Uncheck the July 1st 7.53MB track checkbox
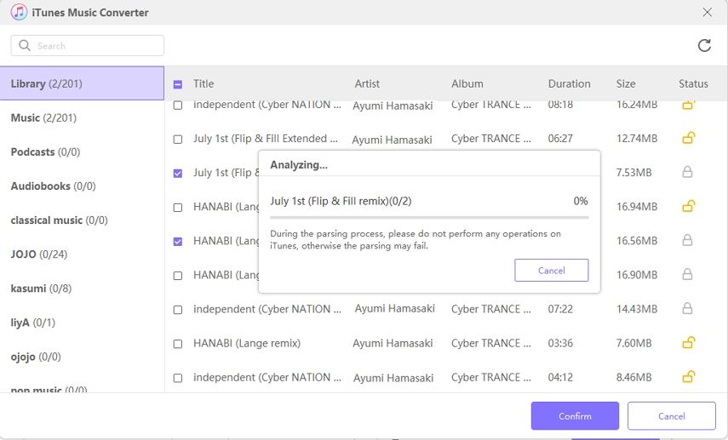 click(x=178, y=173)
